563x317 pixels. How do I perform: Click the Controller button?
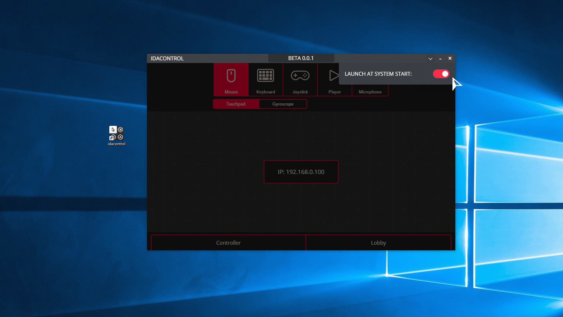228,243
